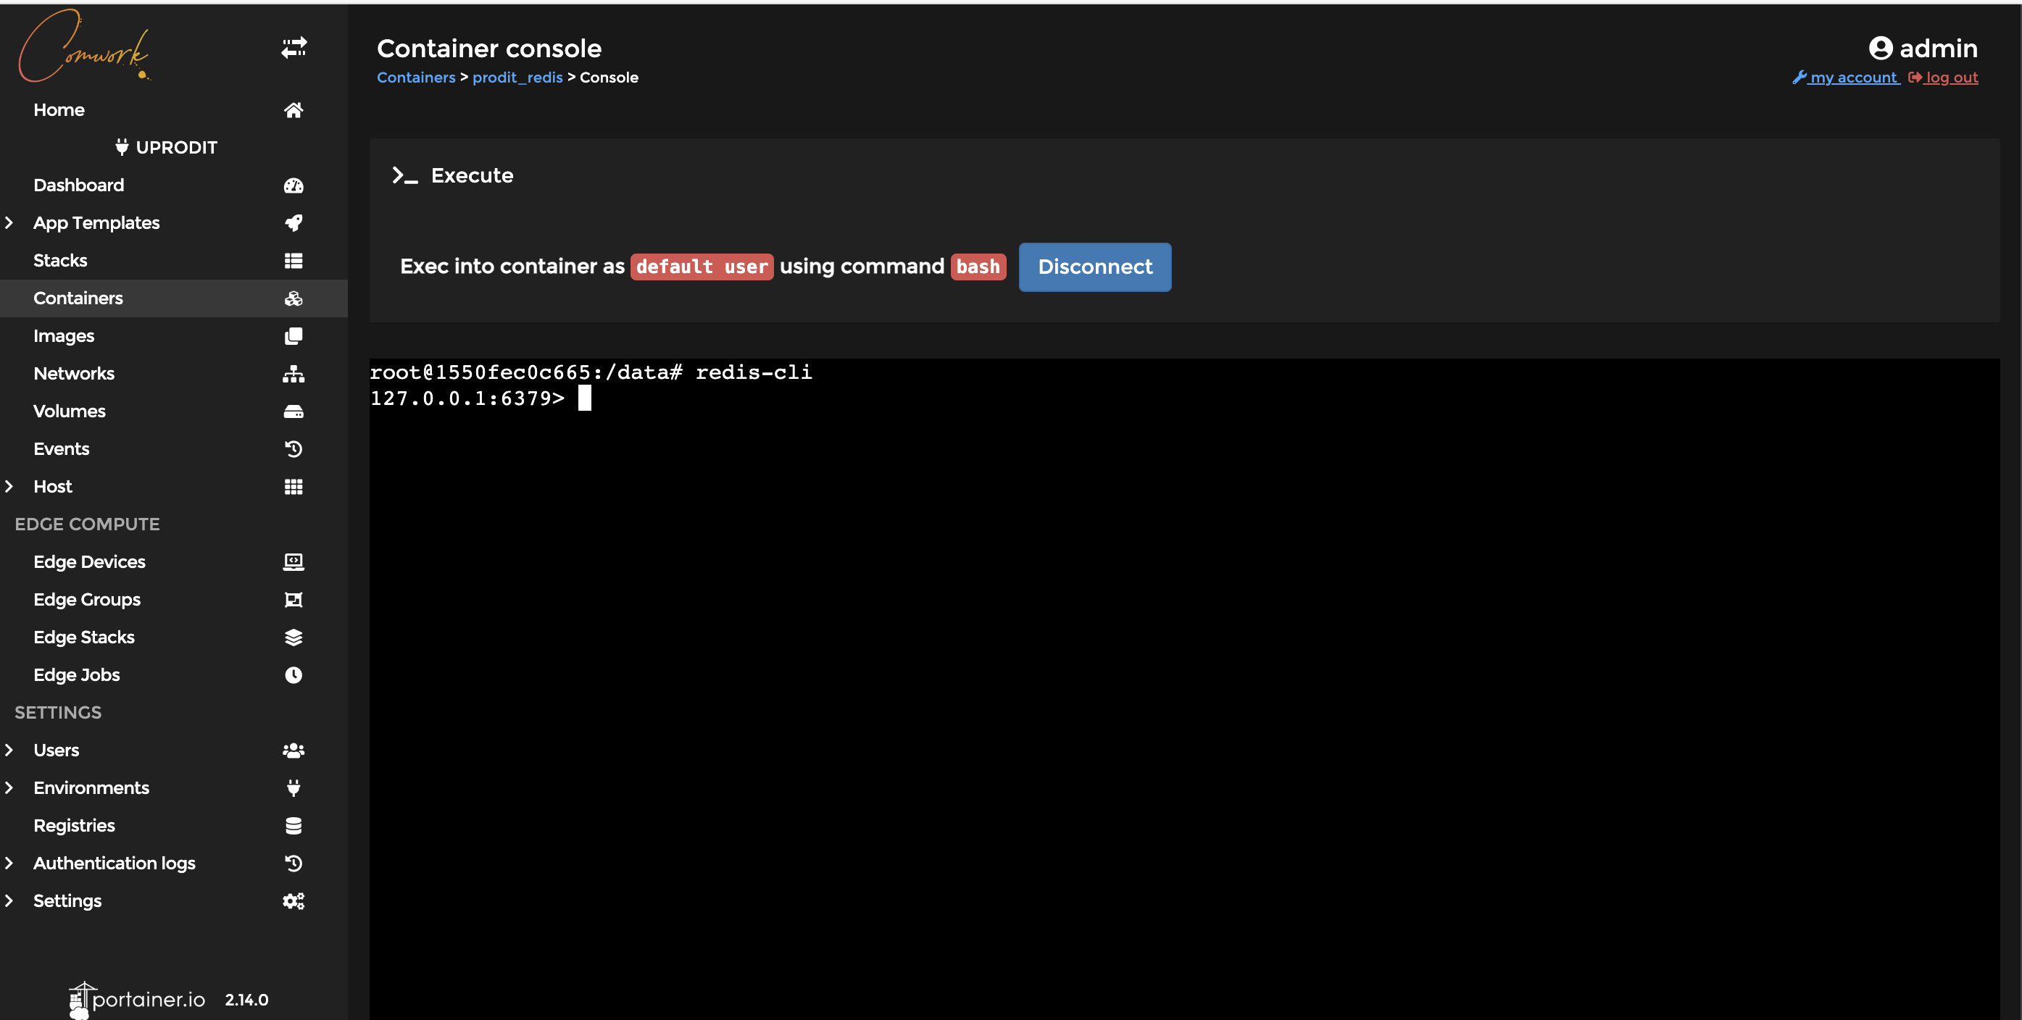Click the Registries icon in sidebar

point(294,825)
